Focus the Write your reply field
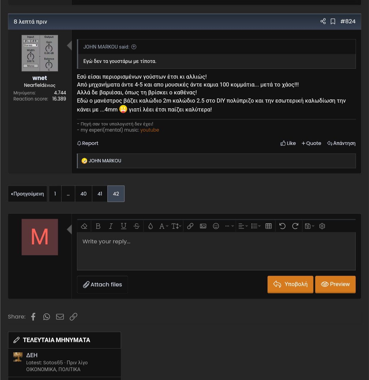Viewport: 369px width, 380px height. pyautogui.click(x=216, y=251)
